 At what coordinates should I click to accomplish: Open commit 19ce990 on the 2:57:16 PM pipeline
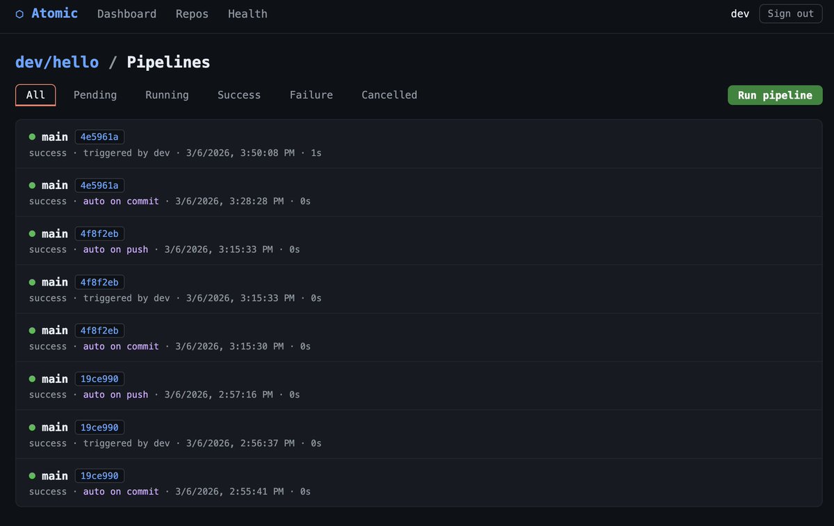point(99,379)
